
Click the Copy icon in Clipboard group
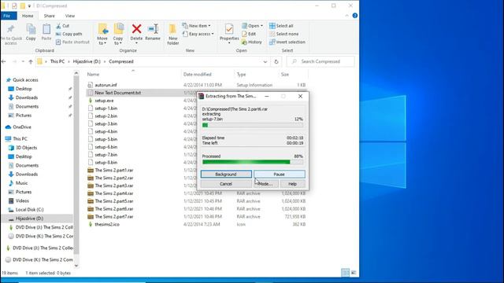(x=31, y=30)
